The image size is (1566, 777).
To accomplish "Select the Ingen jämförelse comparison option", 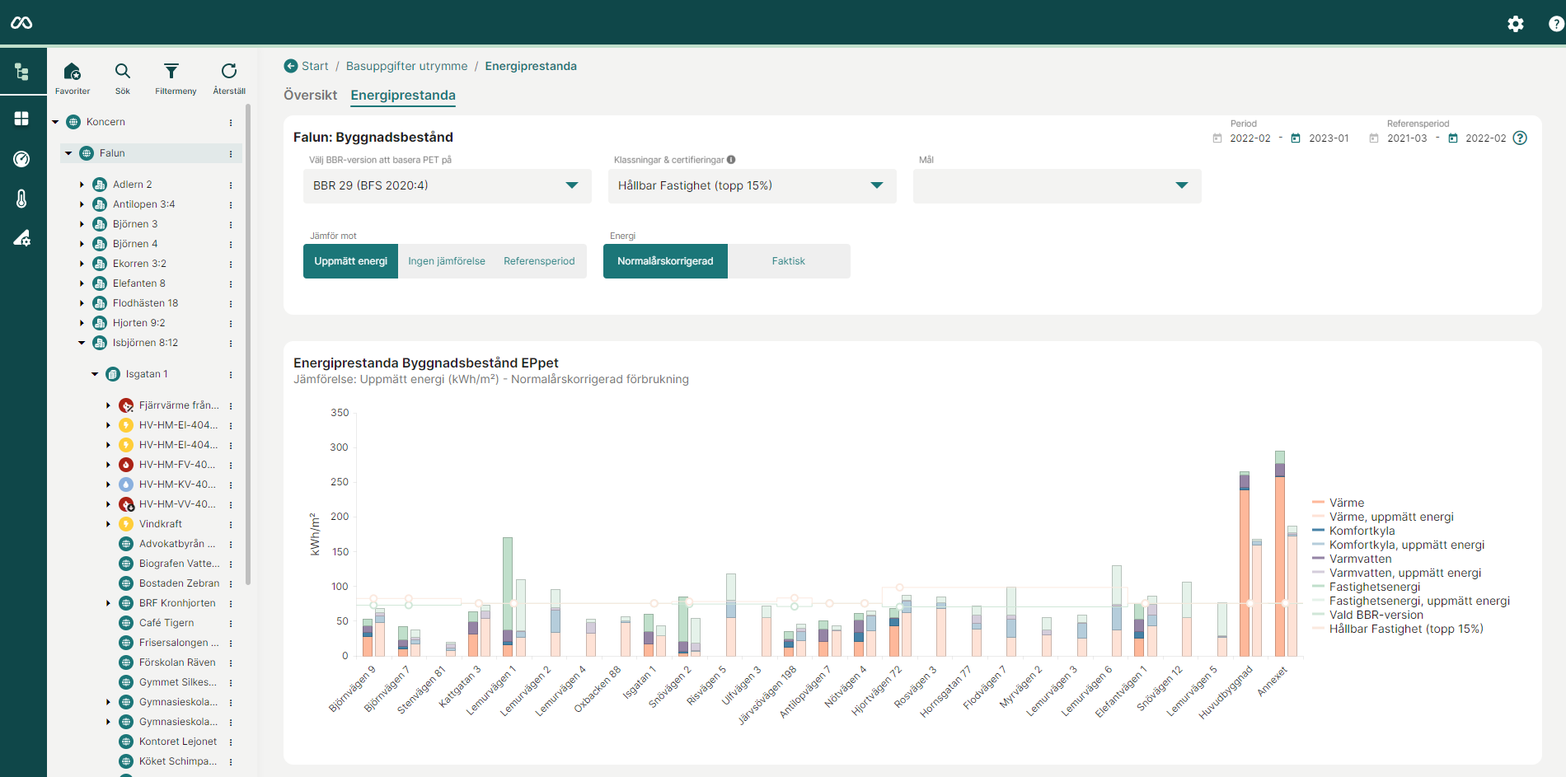I will coord(447,261).
